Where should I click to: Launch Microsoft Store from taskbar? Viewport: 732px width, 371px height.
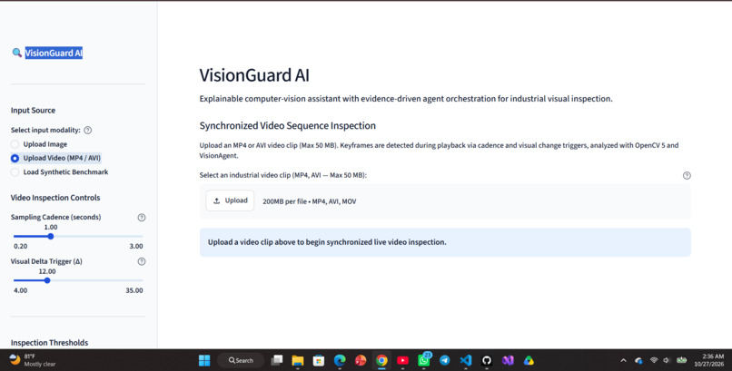click(x=319, y=360)
